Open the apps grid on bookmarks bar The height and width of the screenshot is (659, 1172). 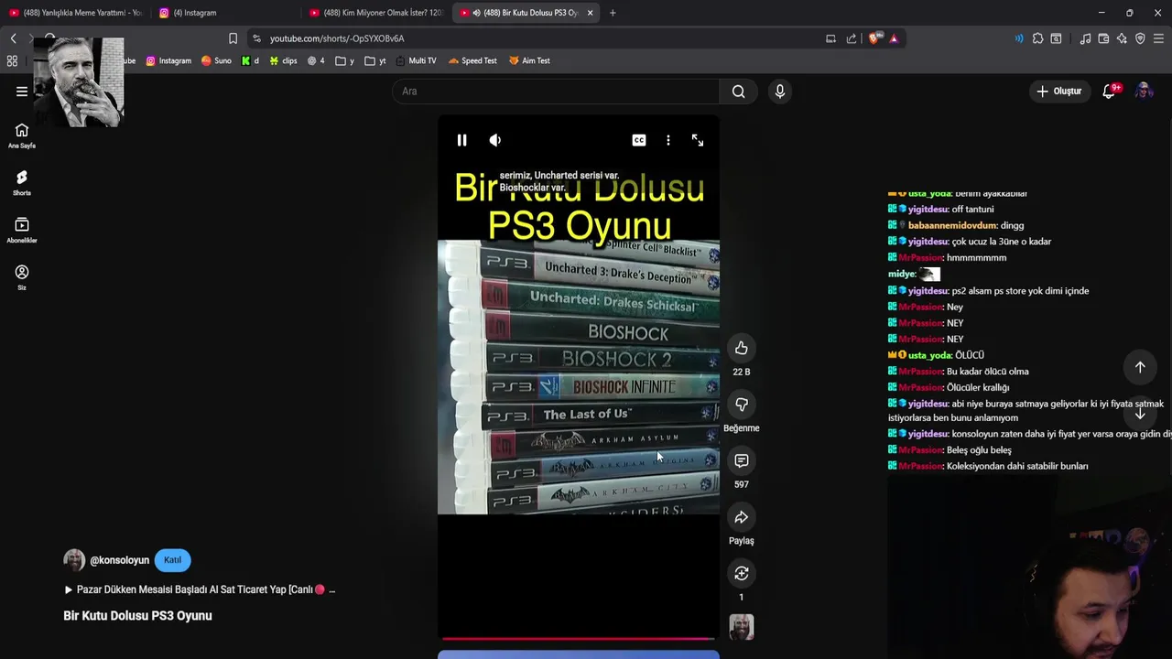(x=12, y=60)
